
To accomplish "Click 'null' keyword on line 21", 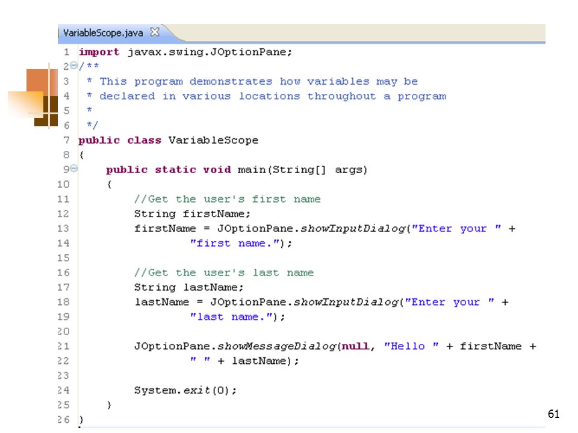I will pyautogui.click(x=355, y=346).
